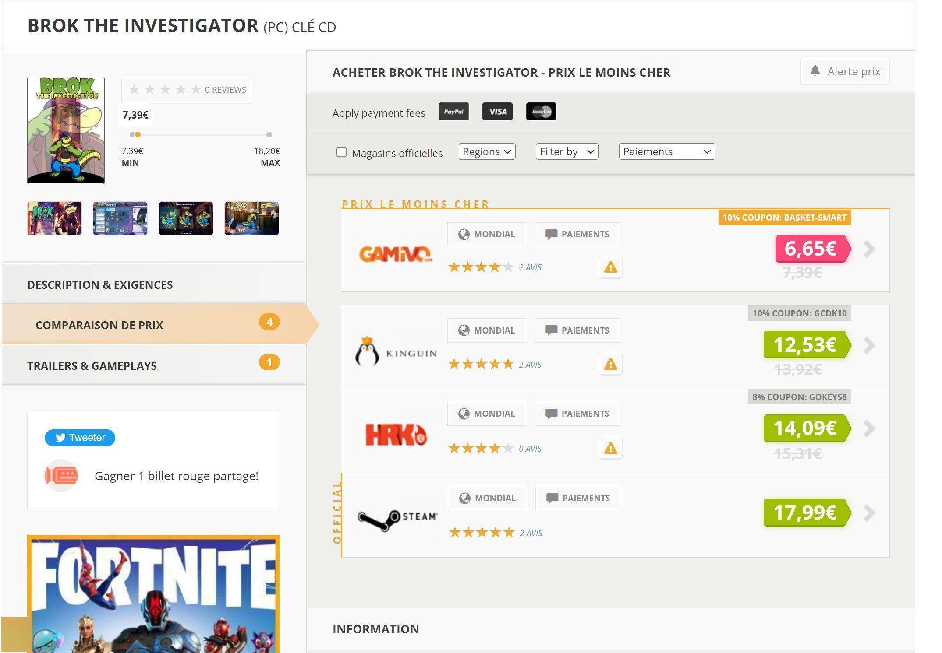
Task: Click the max price slider endpoint
Action: tap(269, 134)
